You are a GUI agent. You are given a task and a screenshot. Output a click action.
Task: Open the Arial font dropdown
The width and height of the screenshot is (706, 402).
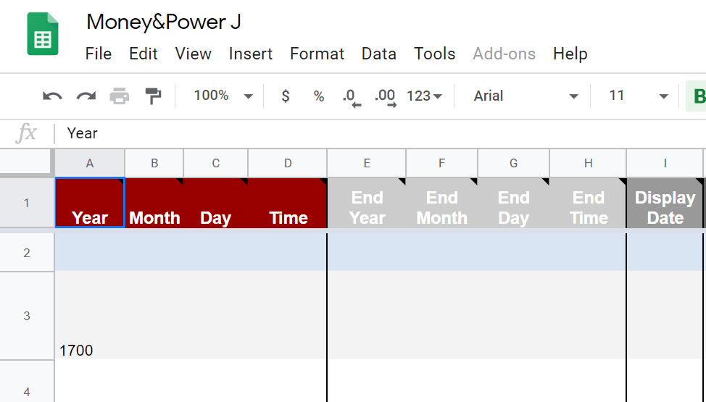coord(526,96)
